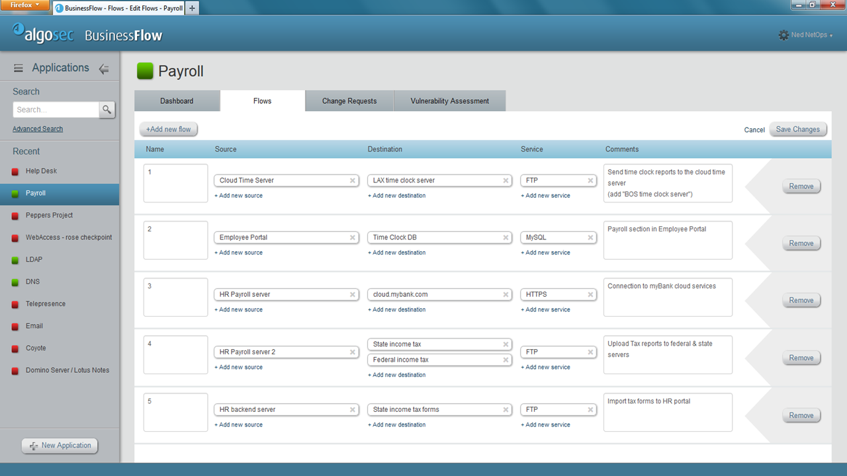Click the gear icon next to Ned NetOps
The width and height of the screenshot is (847, 476).
[783, 35]
